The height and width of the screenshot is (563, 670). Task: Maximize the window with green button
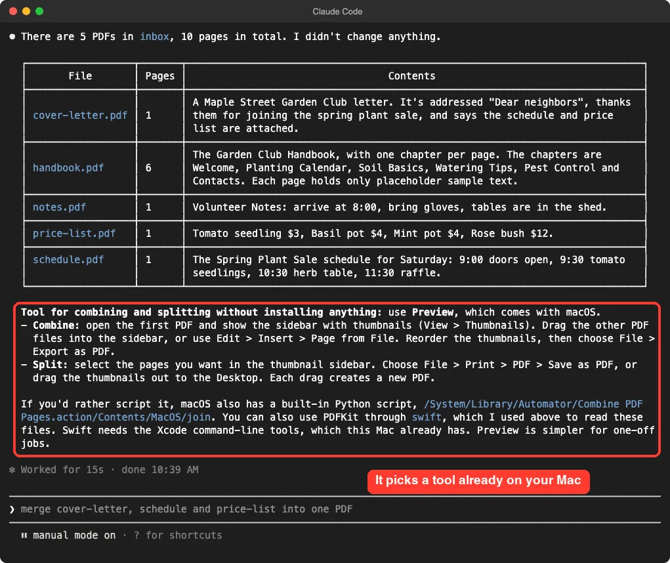click(x=39, y=11)
